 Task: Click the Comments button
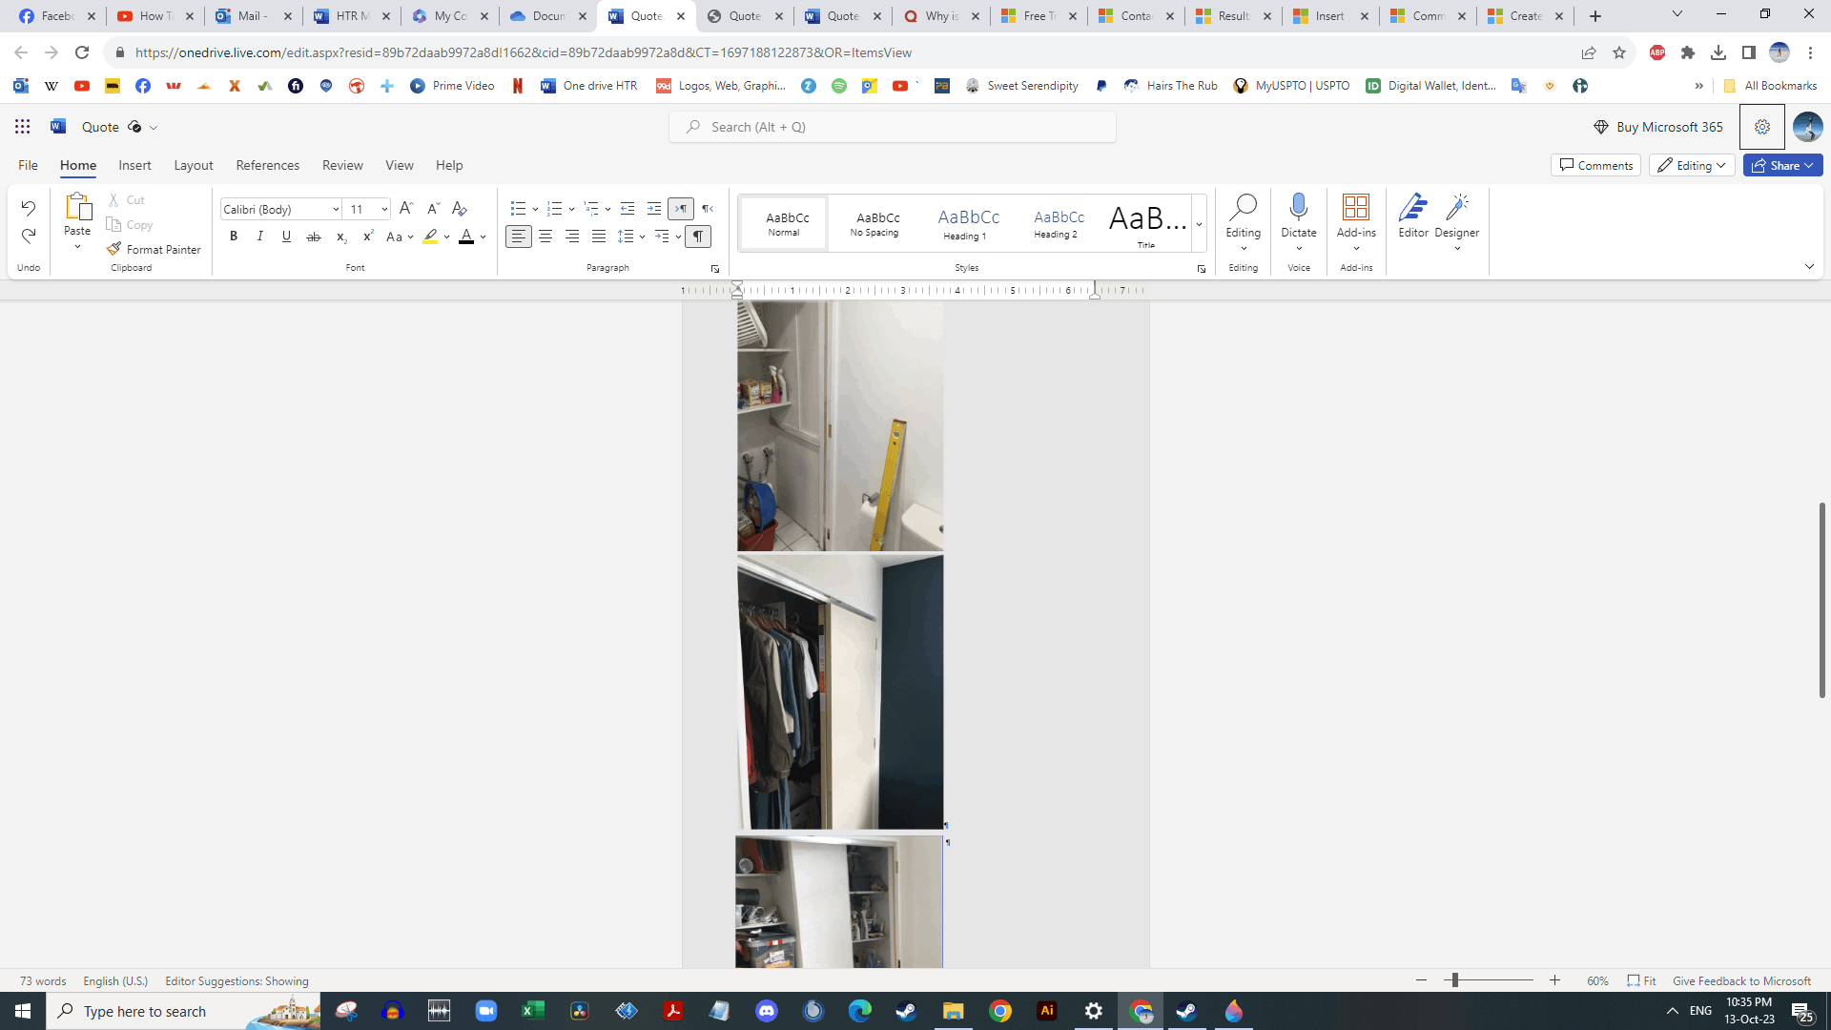tap(1595, 165)
